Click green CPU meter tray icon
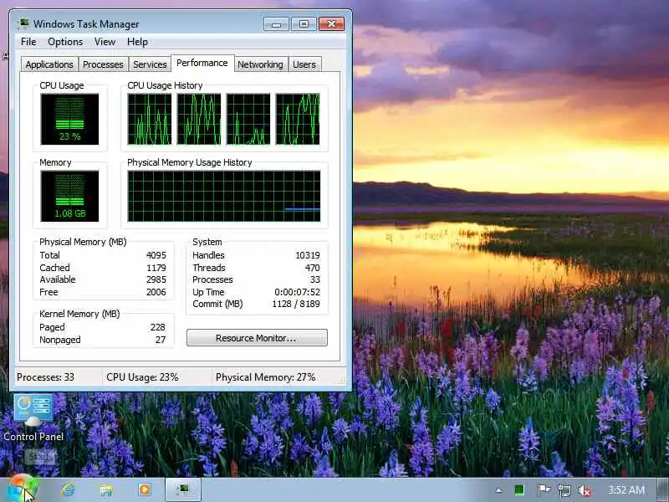Image resolution: width=669 pixels, height=502 pixels. point(519,490)
